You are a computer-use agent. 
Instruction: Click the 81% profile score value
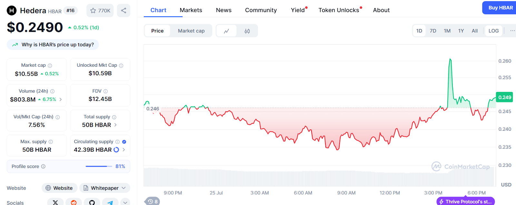120,166
